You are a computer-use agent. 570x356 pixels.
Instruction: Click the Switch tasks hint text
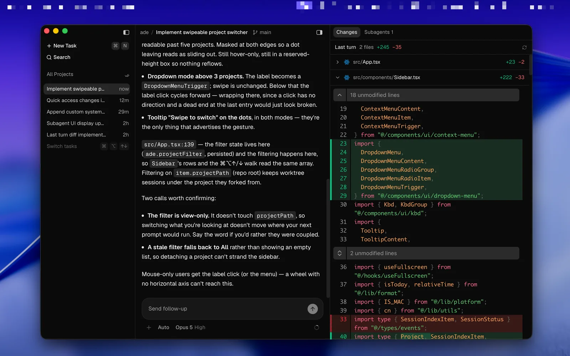62,146
